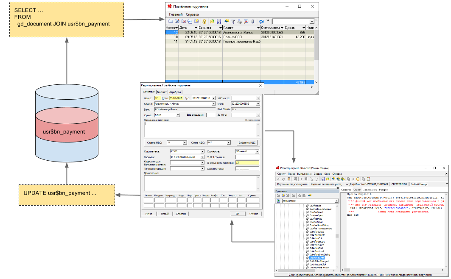This screenshot has height=279, width=451.
Task: Open the APPLICATION dropdown in the script explorer
Action: click(x=336, y=201)
